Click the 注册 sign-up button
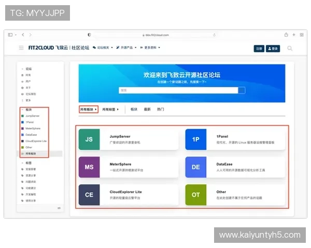 [259, 49]
